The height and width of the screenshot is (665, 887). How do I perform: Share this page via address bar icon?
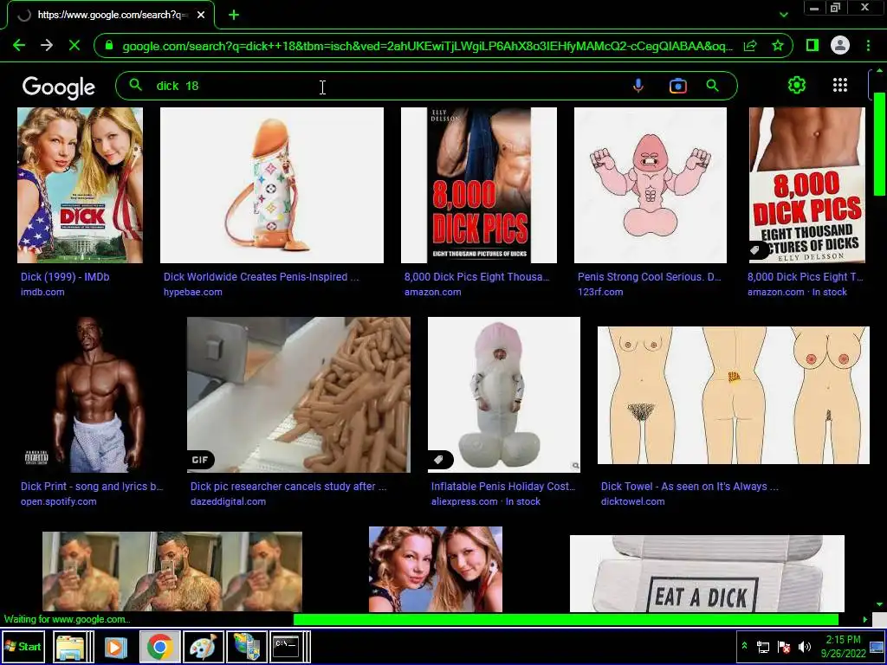tap(750, 45)
